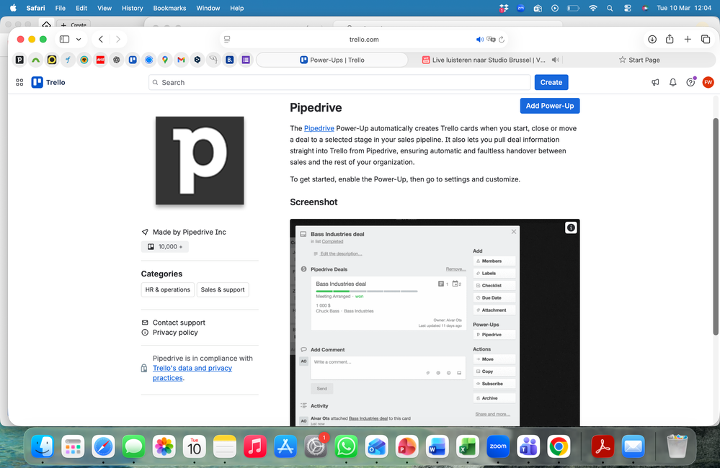Open the Privacy policy link
Image resolution: width=720 pixels, height=468 pixels.
[x=175, y=332]
